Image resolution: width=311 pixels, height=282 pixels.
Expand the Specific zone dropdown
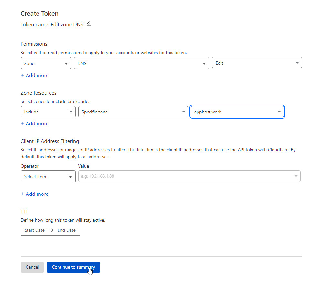133,112
